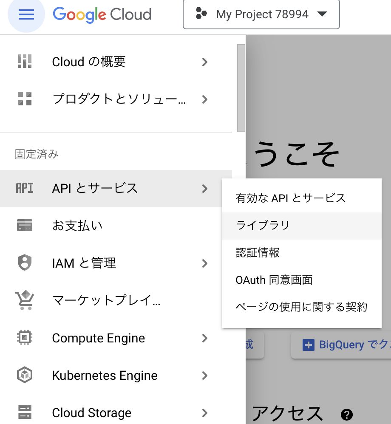Click the マーケットプレイス shopping cart icon

25,300
